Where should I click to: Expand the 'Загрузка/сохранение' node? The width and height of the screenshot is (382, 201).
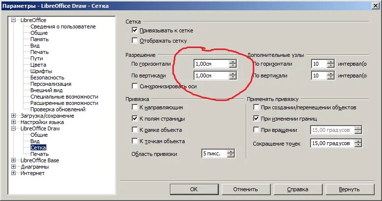[14, 116]
